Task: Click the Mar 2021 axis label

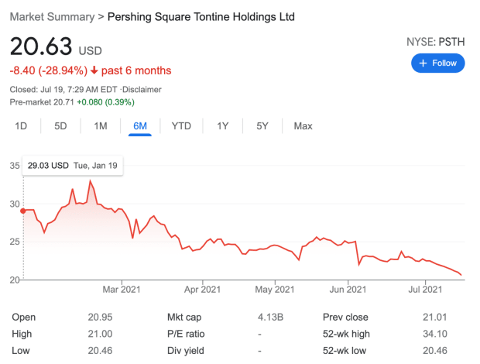Action: click(122, 290)
